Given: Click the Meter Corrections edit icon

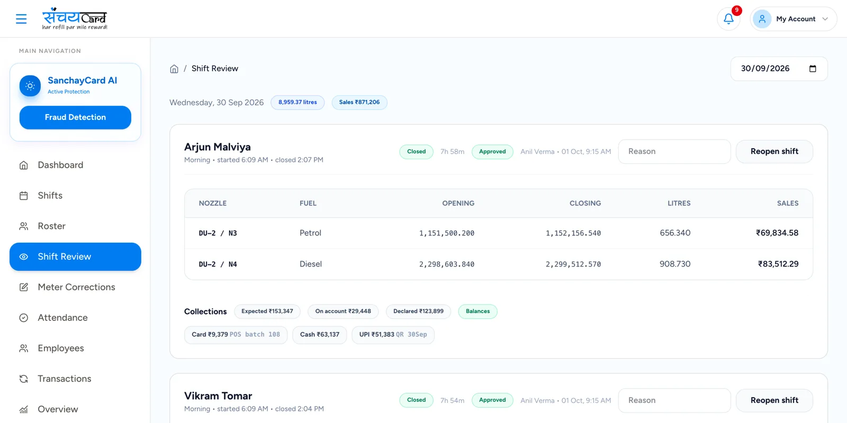Looking at the screenshot, I should click(24, 287).
